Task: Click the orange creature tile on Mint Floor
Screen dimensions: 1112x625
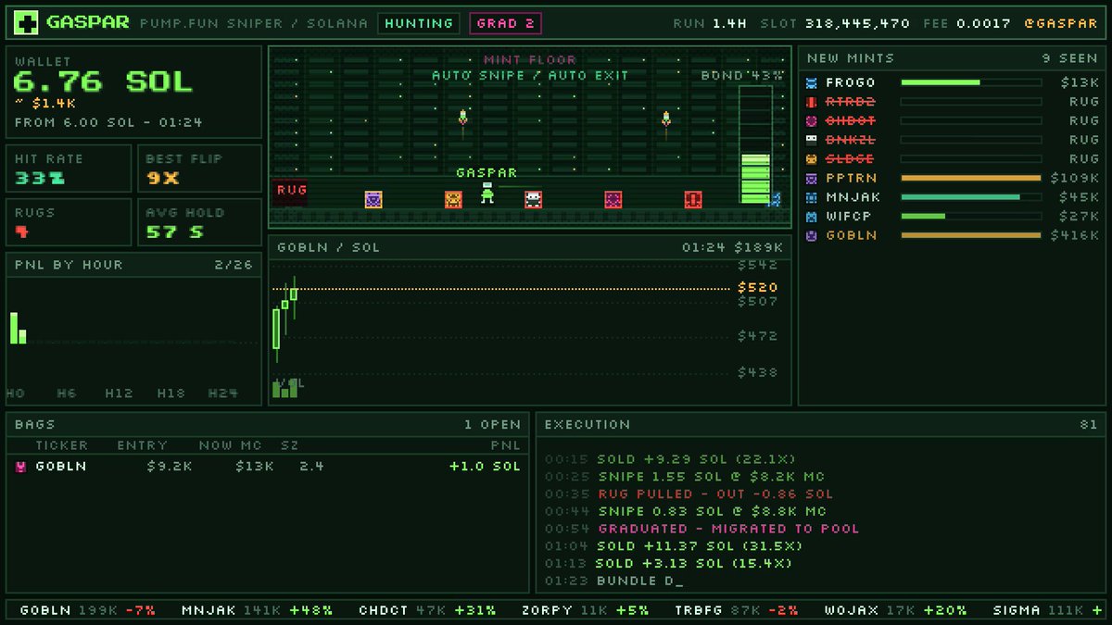Action: click(x=453, y=199)
